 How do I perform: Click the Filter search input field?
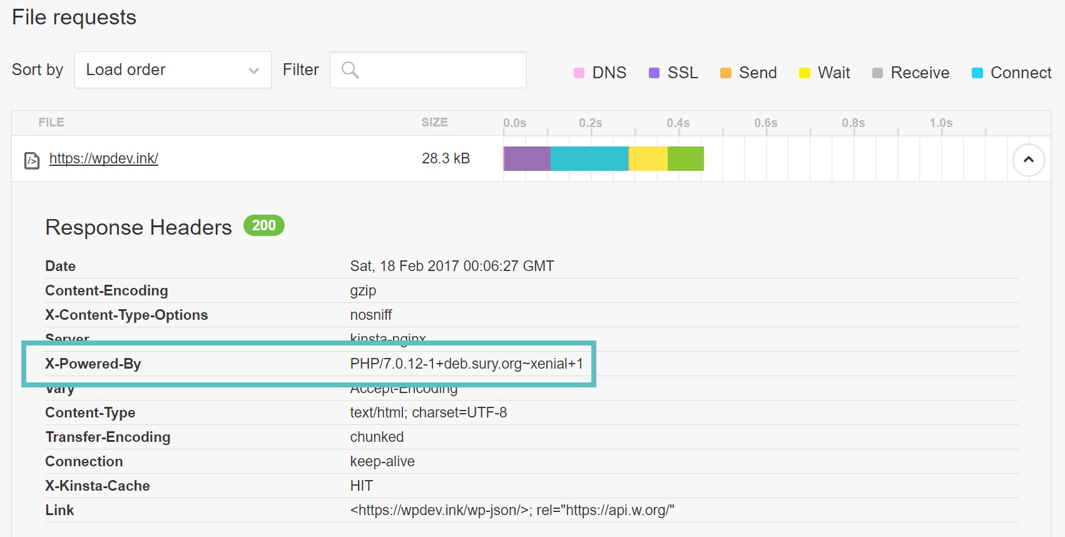[428, 69]
